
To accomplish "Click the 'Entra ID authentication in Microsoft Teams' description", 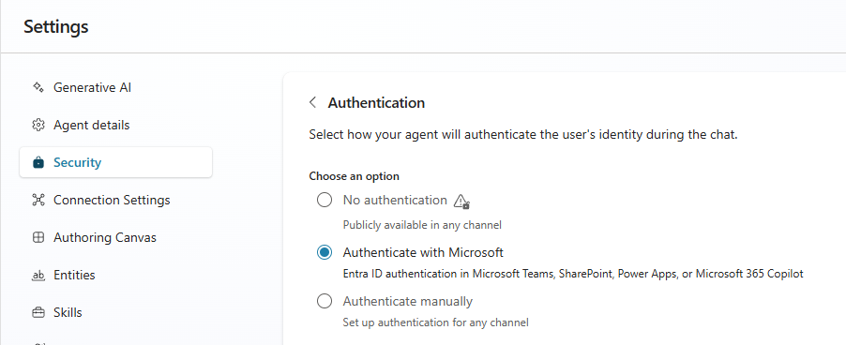I will [573, 274].
